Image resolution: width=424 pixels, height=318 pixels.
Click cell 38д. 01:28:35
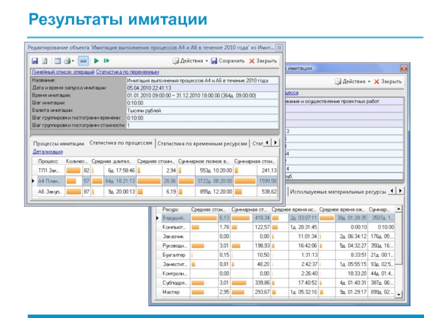(x=352, y=218)
